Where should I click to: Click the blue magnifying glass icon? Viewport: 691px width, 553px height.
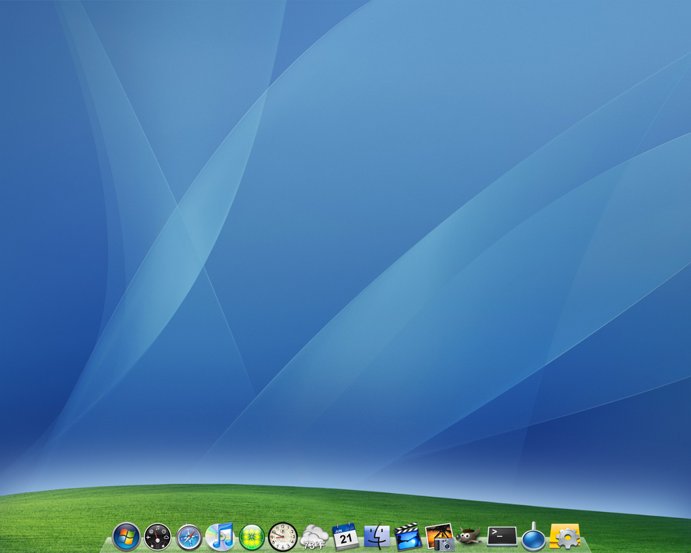tap(534, 537)
